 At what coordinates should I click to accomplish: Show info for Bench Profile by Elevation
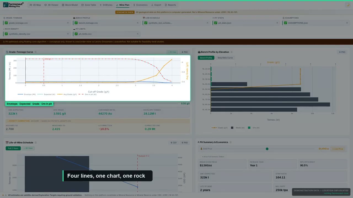point(231,52)
